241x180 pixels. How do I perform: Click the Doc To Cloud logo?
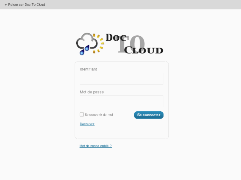pyautogui.click(x=120, y=44)
